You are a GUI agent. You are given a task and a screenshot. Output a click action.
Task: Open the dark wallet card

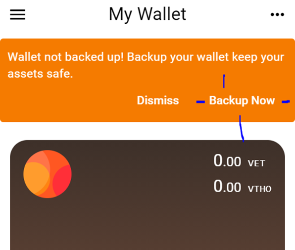pos(147,195)
